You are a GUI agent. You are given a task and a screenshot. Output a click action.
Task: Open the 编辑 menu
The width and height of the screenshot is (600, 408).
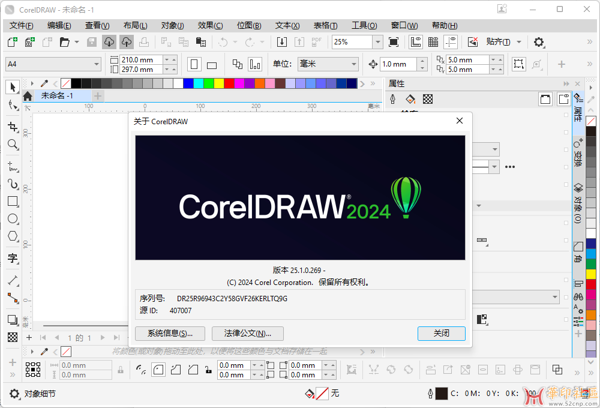pos(59,25)
